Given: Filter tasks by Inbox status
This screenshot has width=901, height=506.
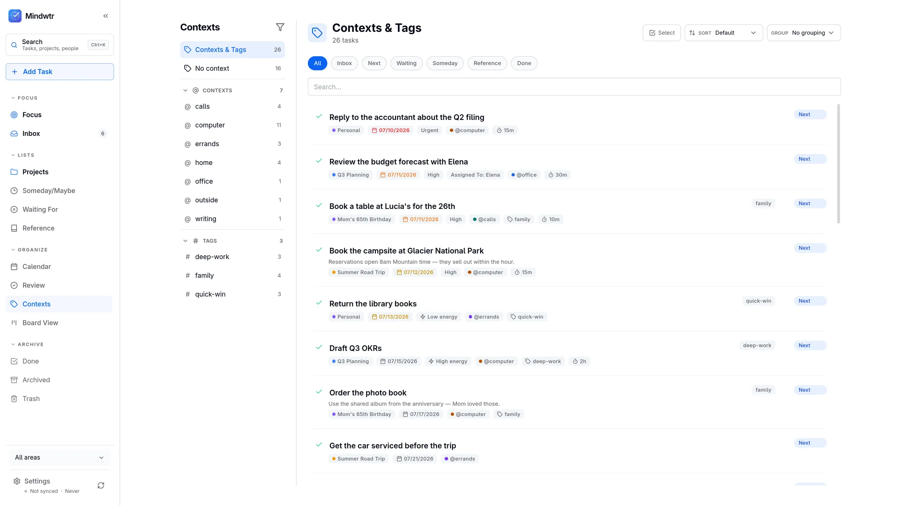Looking at the screenshot, I should point(344,63).
